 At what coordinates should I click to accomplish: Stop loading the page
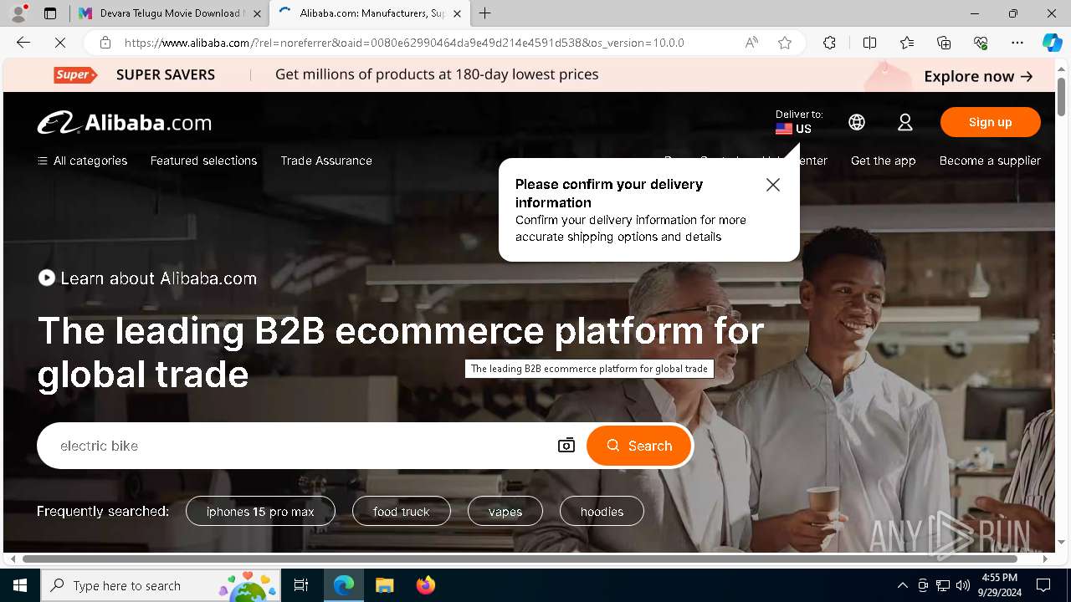[x=60, y=43]
